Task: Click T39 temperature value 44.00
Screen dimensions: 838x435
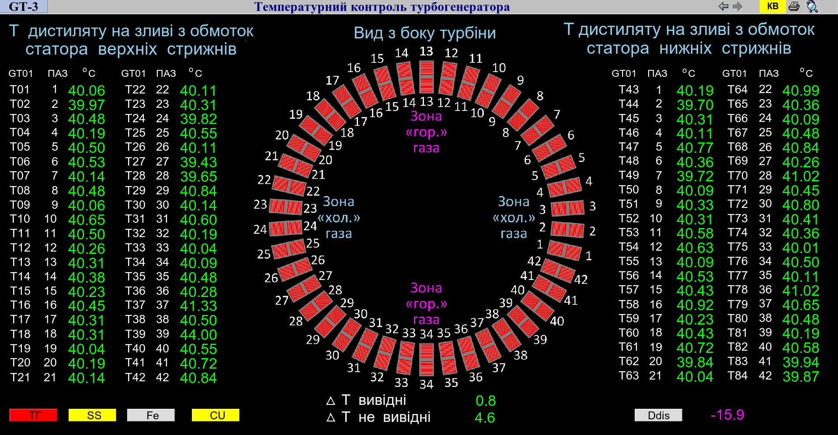Action: (x=198, y=335)
